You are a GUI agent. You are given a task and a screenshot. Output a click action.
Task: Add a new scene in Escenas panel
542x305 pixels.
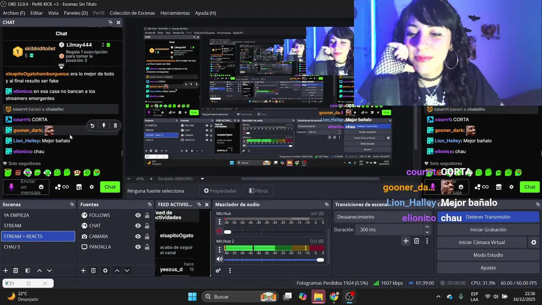6,271
